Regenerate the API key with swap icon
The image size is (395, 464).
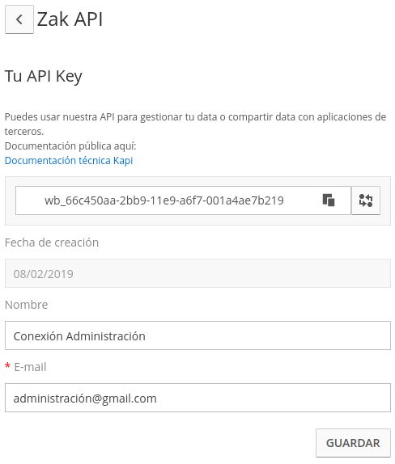coord(366,200)
